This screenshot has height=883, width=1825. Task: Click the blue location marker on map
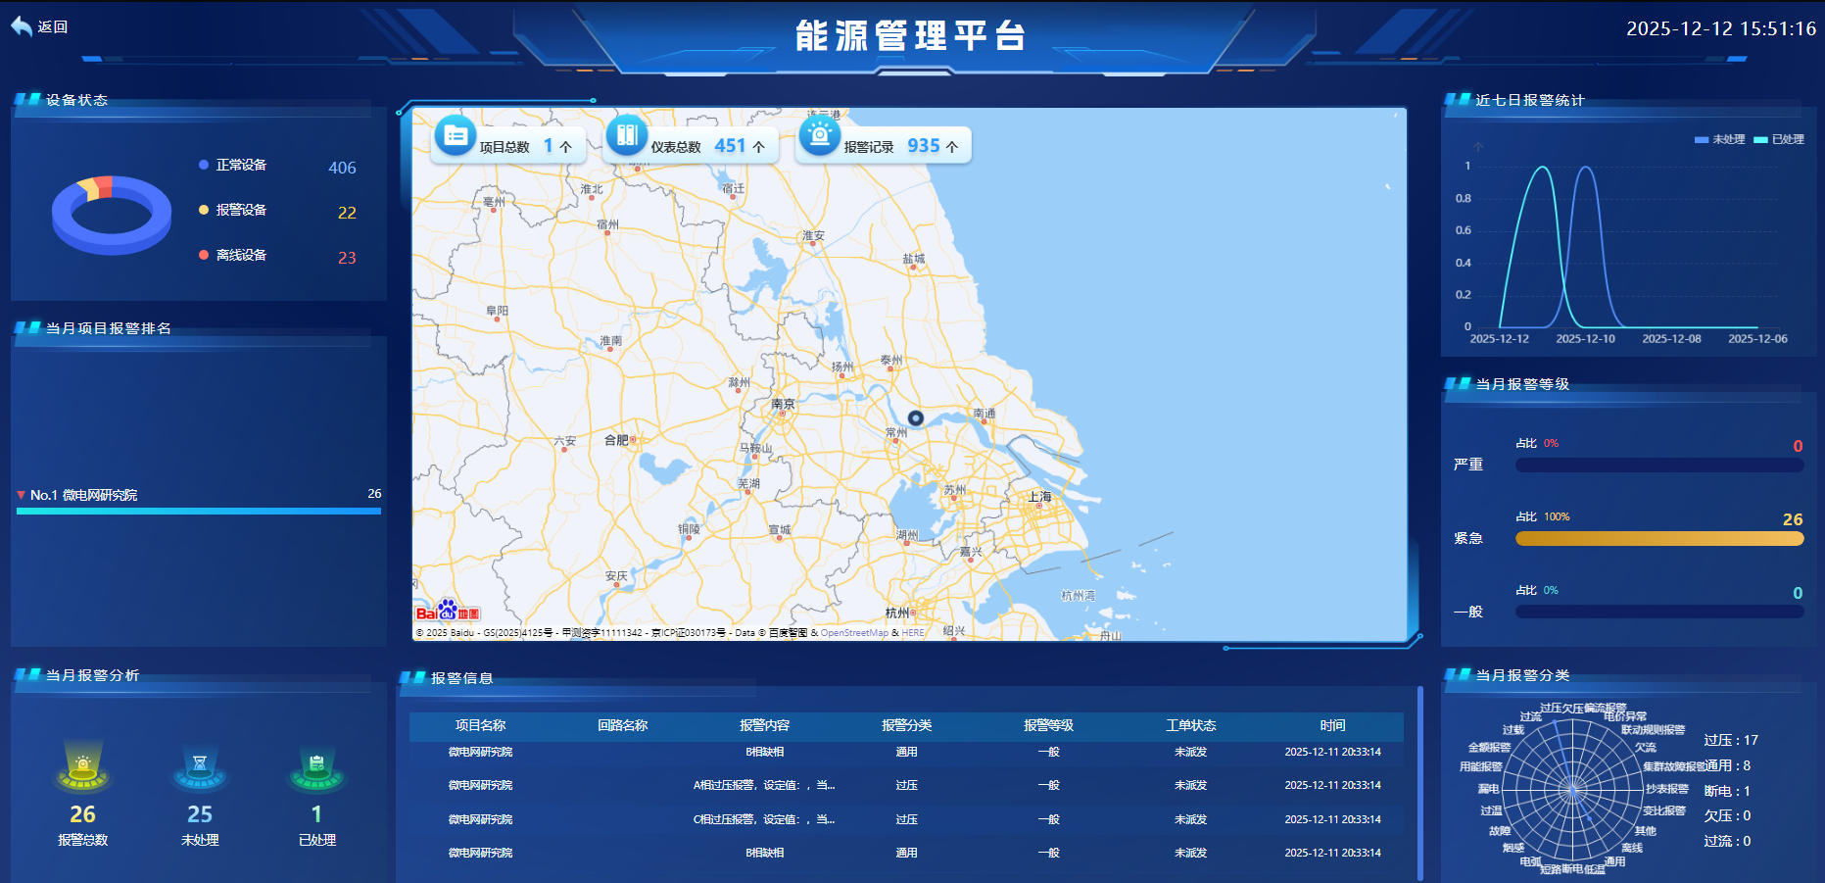point(916,418)
